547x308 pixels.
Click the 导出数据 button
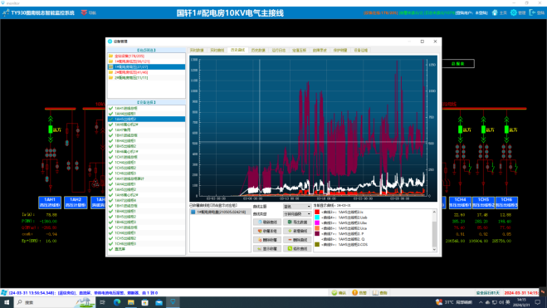(x=297, y=222)
